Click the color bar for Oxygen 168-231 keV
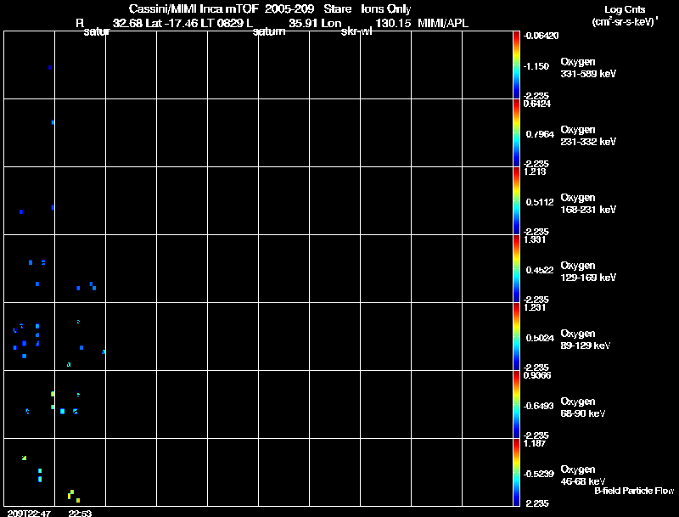Viewport: 679px width, 517px height. coord(516,201)
